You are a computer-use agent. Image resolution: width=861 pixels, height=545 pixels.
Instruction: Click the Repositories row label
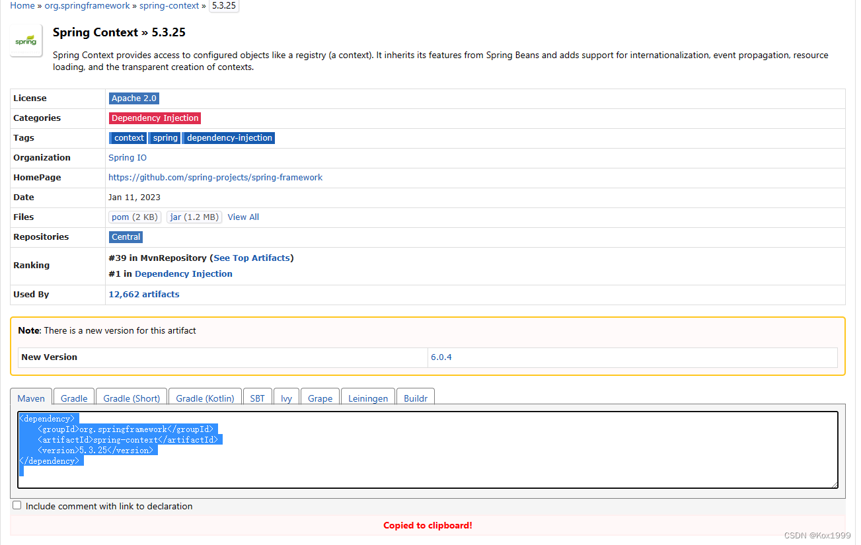(x=41, y=237)
